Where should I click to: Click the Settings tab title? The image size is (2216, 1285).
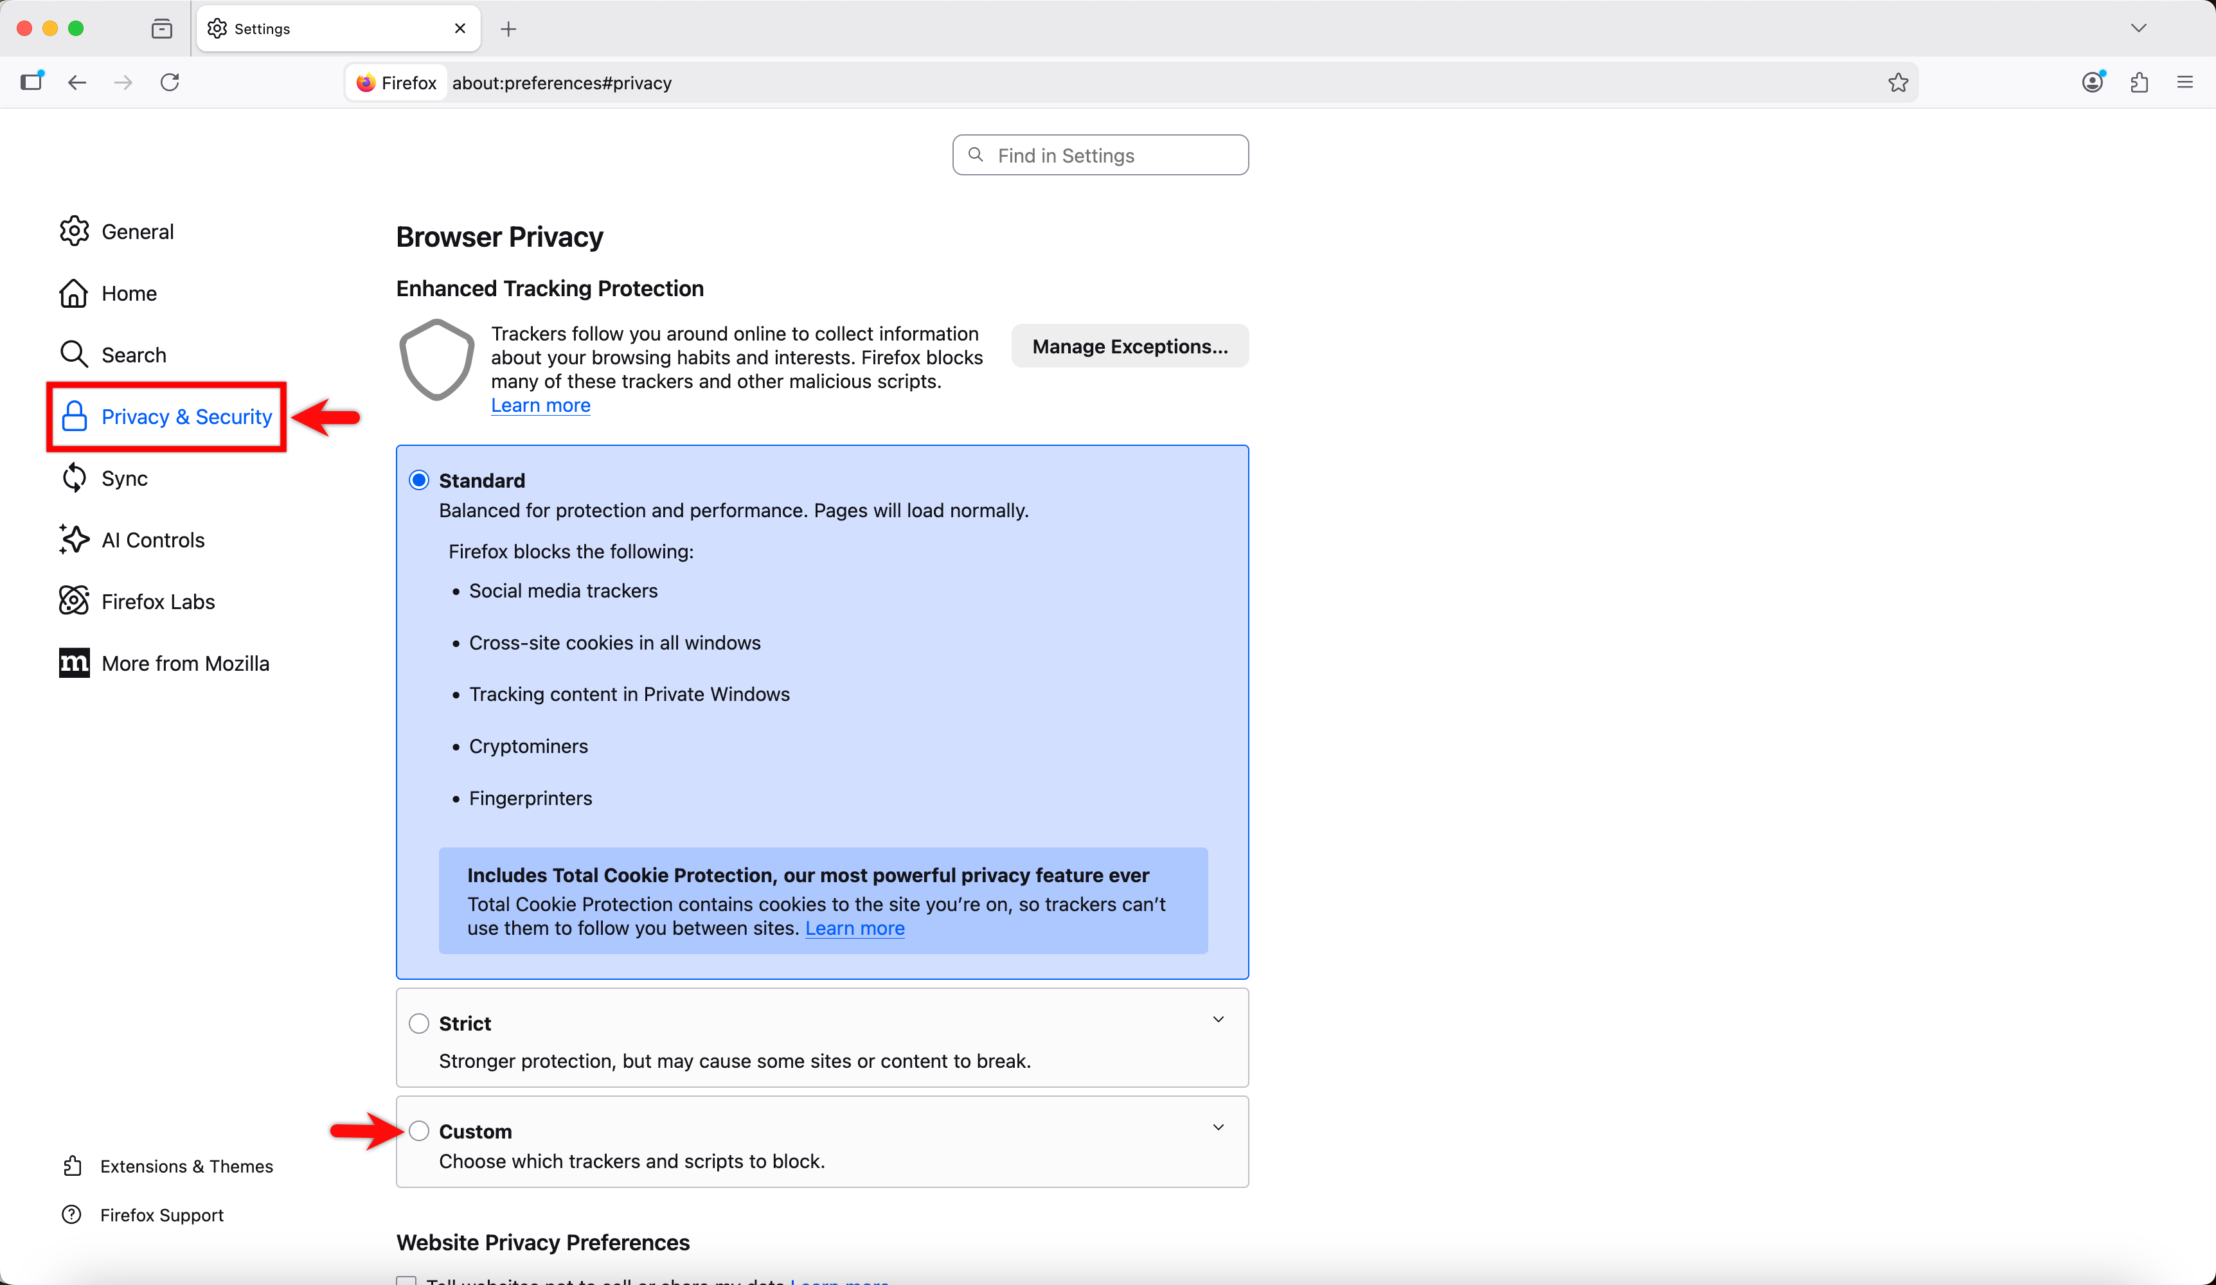[x=262, y=29]
